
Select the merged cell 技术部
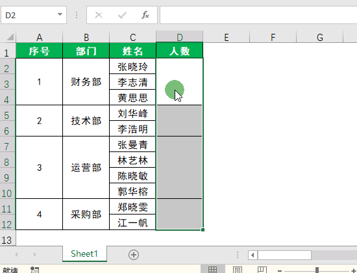point(86,121)
